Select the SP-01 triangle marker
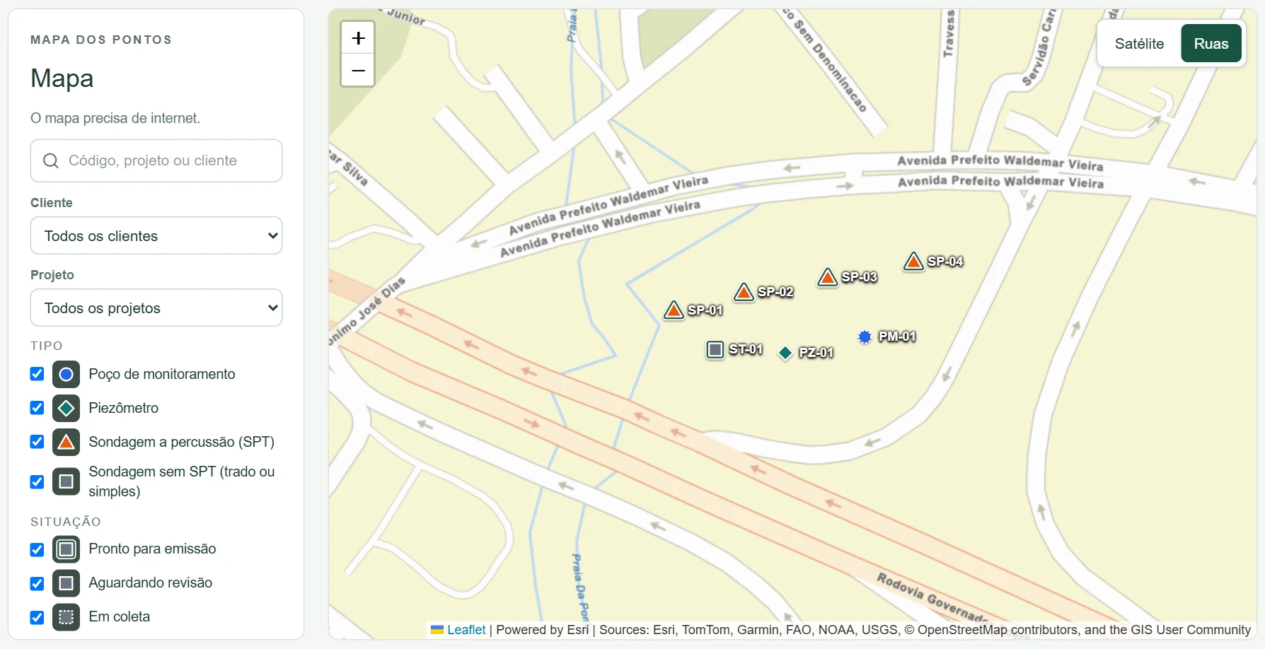Viewport: 1265px width, 649px height. [674, 310]
